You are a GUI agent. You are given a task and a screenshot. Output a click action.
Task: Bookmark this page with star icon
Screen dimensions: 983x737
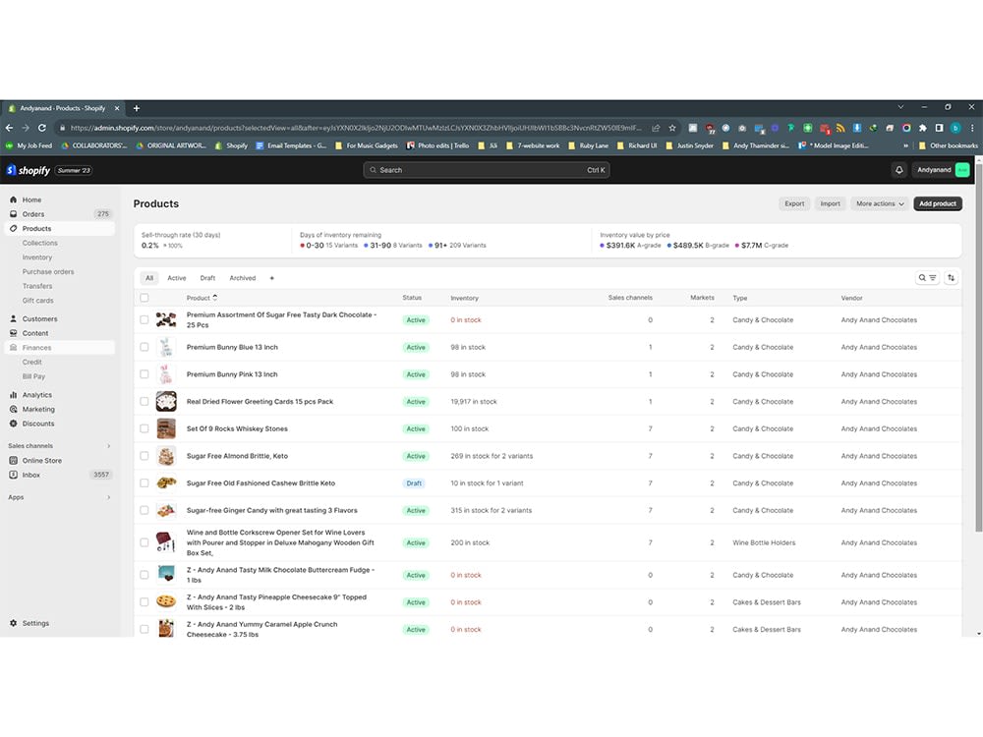[x=672, y=128]
